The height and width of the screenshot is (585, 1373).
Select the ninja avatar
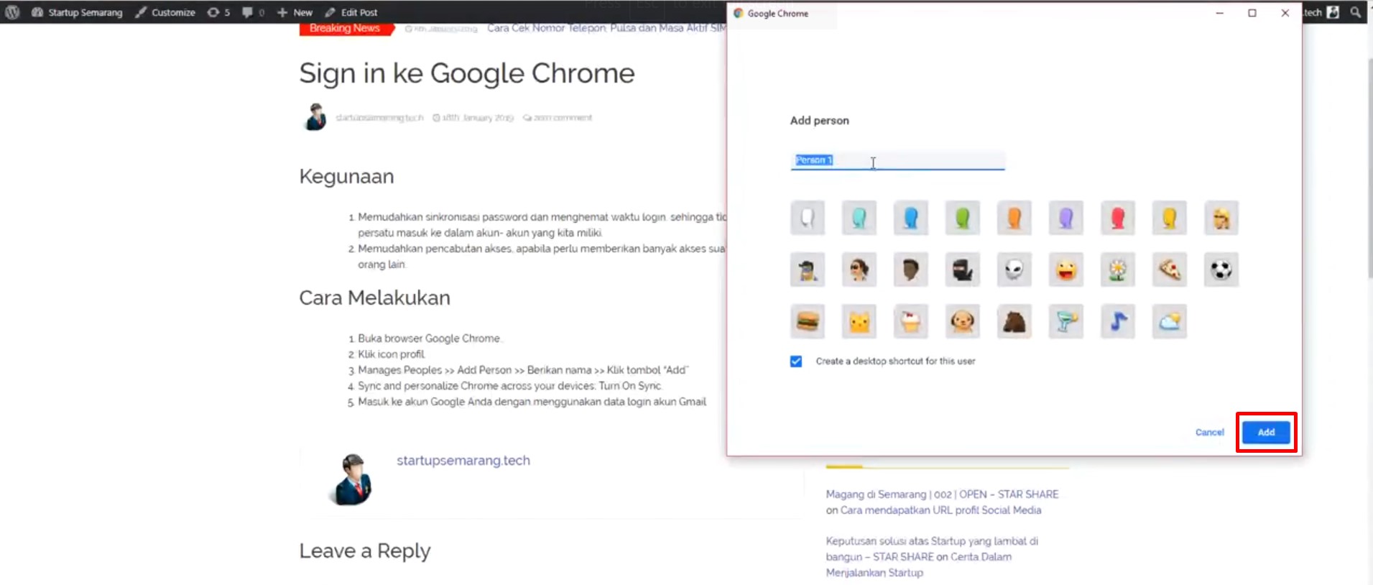pyautogui.click(x=963, y=270)
